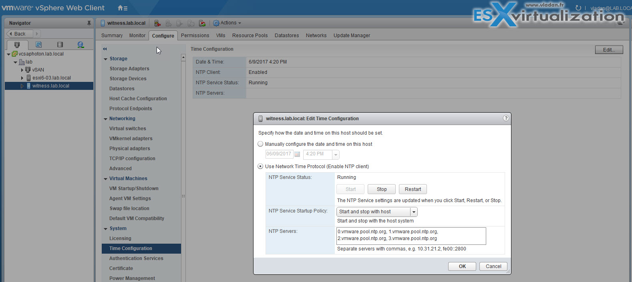Collapse the Storage section
Screen dimensions: 632x282
tap(105, 59)
